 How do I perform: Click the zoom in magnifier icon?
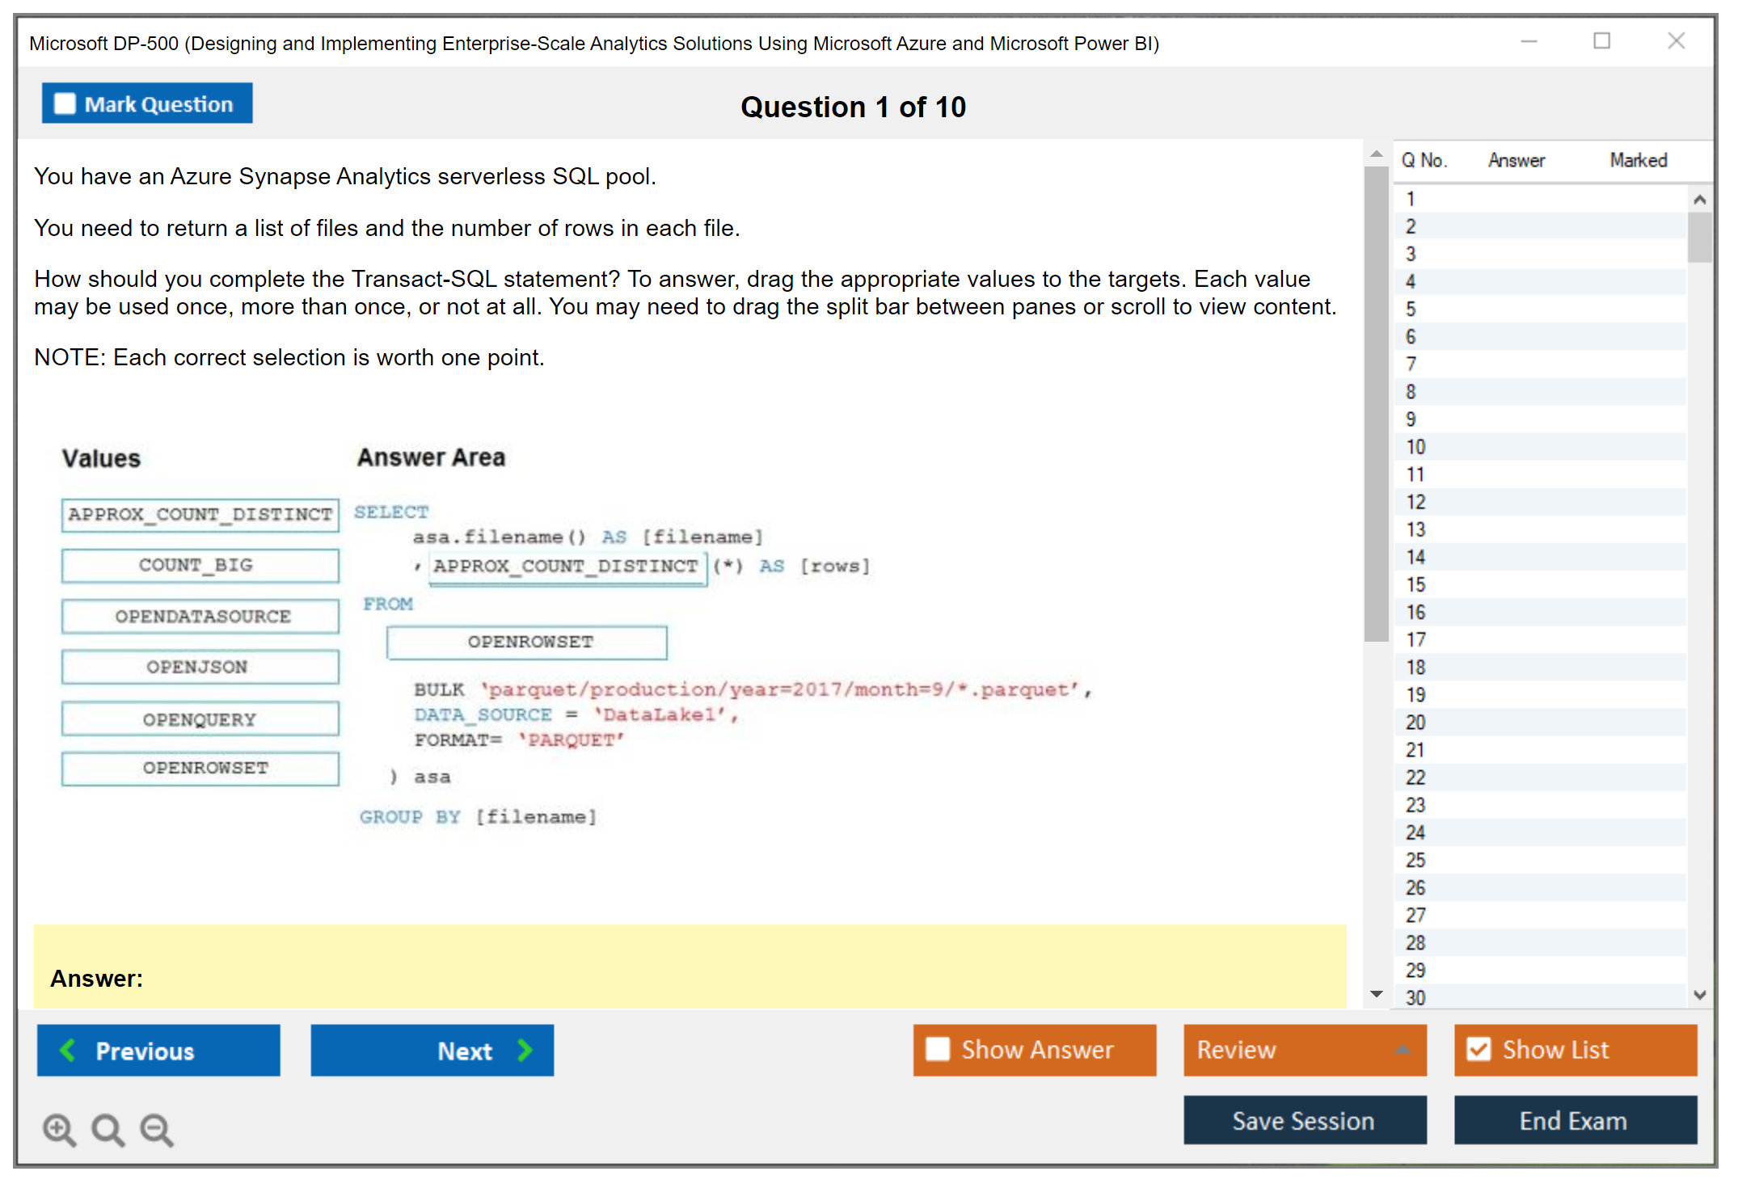pyautogui.click(x=58, y=1129)
